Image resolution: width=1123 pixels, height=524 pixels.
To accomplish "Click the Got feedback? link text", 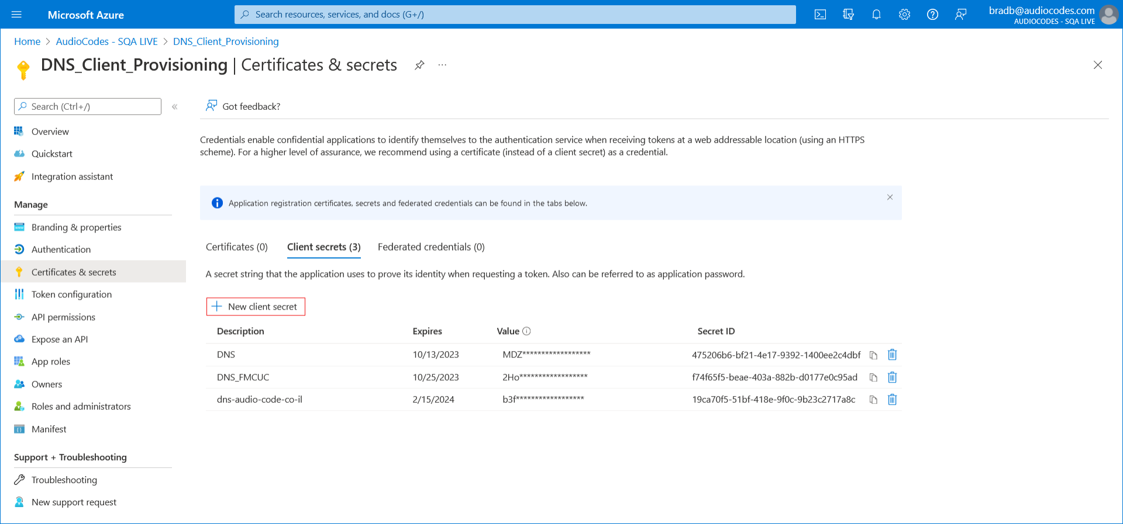I will 252,106.
